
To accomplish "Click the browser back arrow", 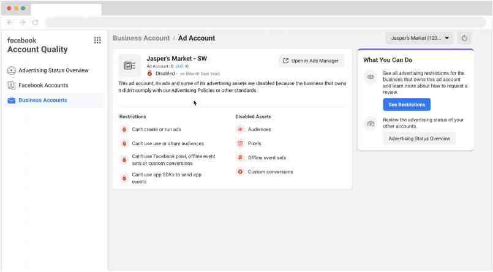I will (10, 22).
